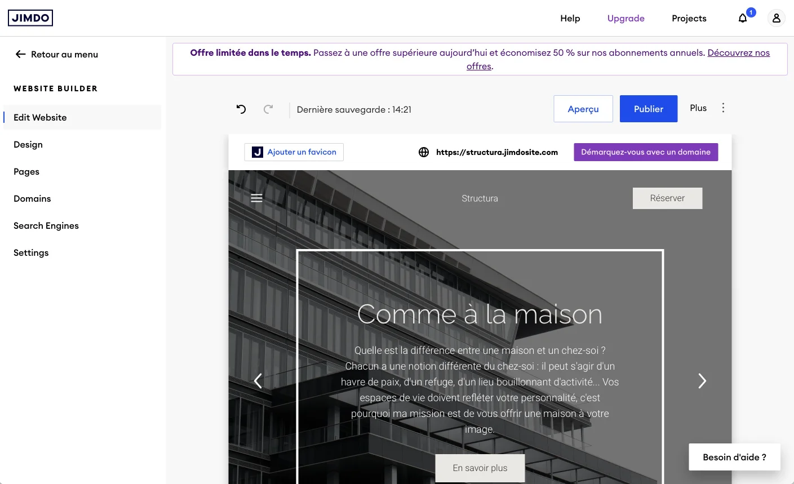
Task: Click the Aperçu preview button
Action: (x=583, y=109)
